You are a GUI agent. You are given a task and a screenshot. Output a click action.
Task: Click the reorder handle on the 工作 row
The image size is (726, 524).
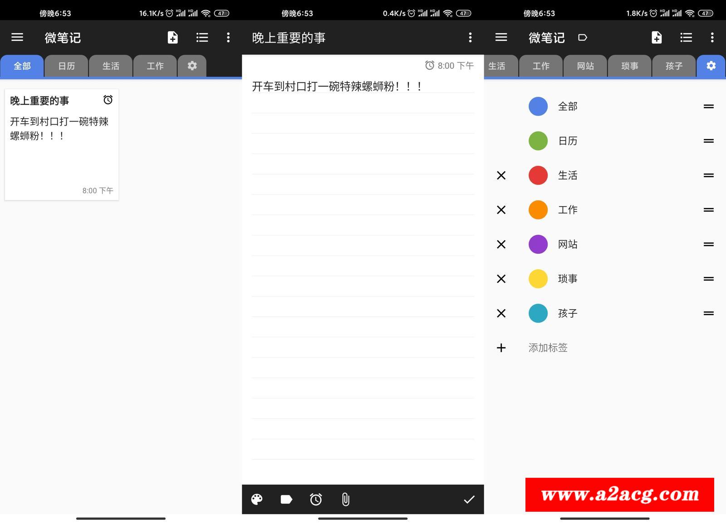[x=708, y=210]
